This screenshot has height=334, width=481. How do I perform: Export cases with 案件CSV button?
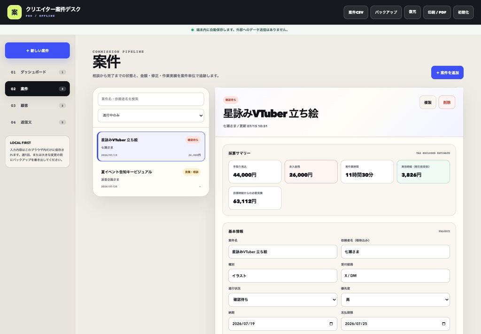[x=356, y=12]
